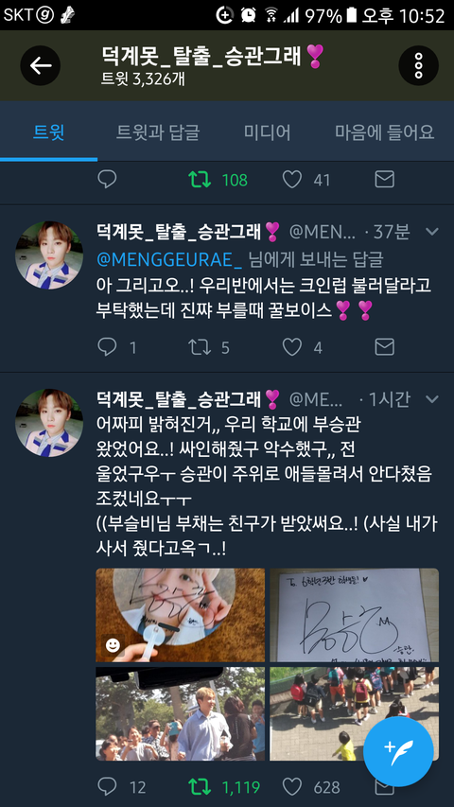454x807 pixels.
Task: Open the @MENGGEURAE_ mention link
Action: click(x=169, y=259)
